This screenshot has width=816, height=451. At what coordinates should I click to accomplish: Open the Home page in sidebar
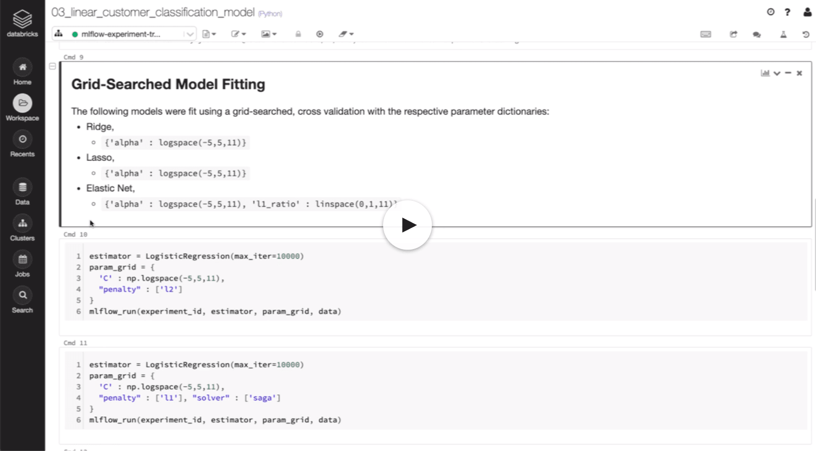pyautogui.click(x=22, y=72)
